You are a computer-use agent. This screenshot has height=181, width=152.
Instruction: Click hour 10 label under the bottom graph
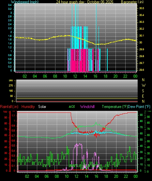click(x=67, y=176)
